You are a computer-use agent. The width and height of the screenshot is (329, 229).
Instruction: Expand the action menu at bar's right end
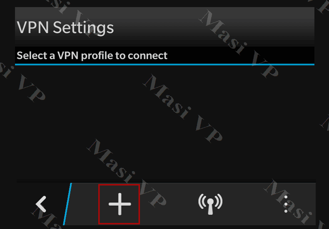(286, 204)
